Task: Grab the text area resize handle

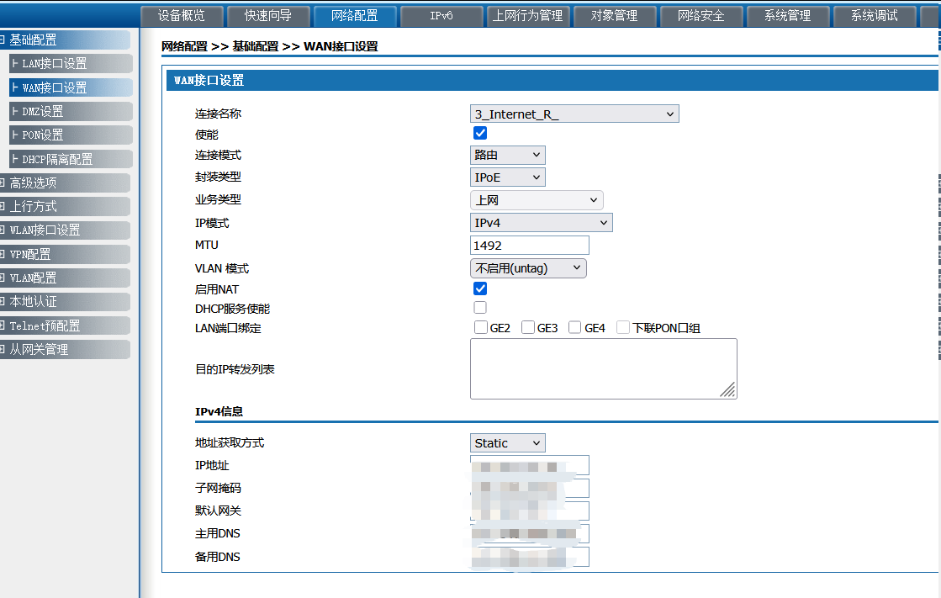Action: (x=728, y=391)
